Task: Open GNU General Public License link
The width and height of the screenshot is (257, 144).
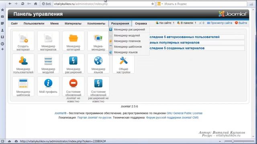Action: pyautogui.click(x=184, y=113)
